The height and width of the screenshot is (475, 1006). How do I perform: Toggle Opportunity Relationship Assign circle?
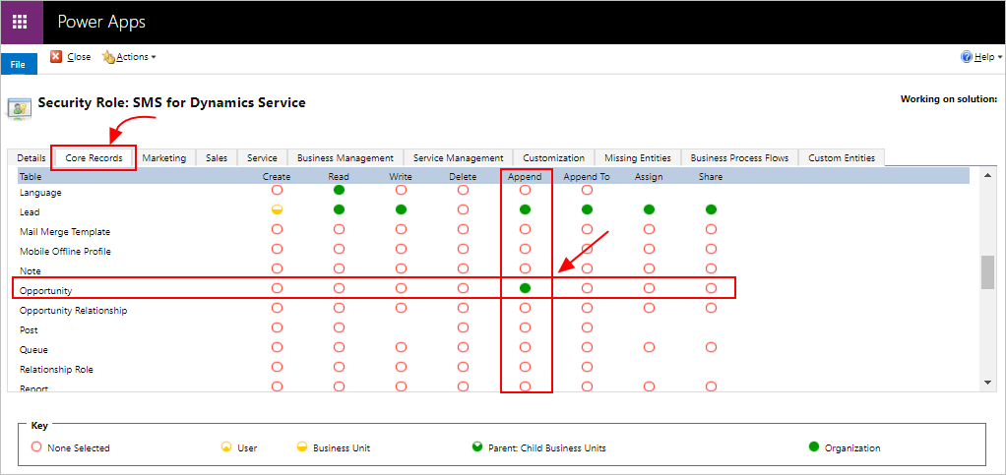pos(649,308)
